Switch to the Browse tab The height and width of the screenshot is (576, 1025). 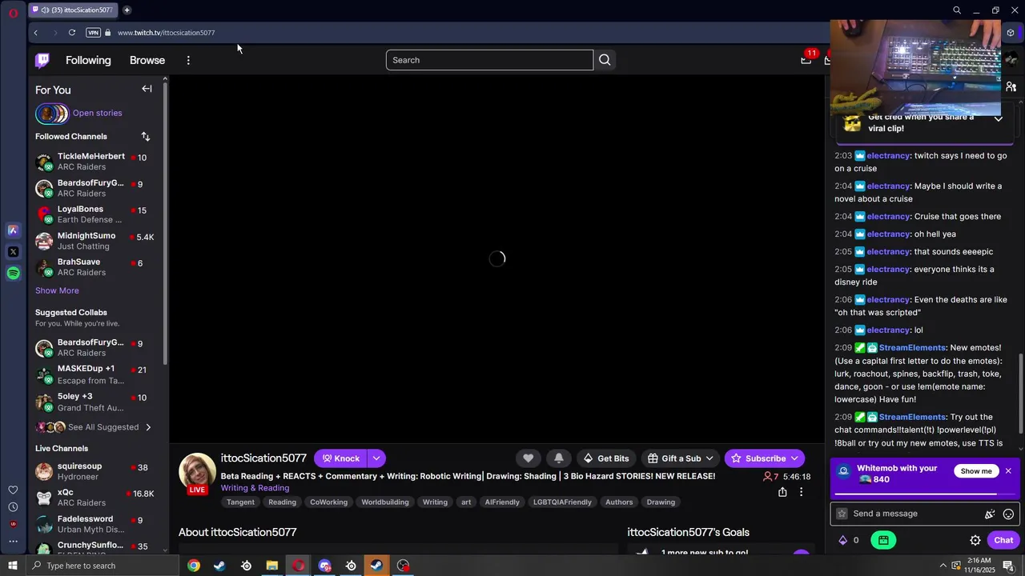pyautogui.click(x=147, y=60)
